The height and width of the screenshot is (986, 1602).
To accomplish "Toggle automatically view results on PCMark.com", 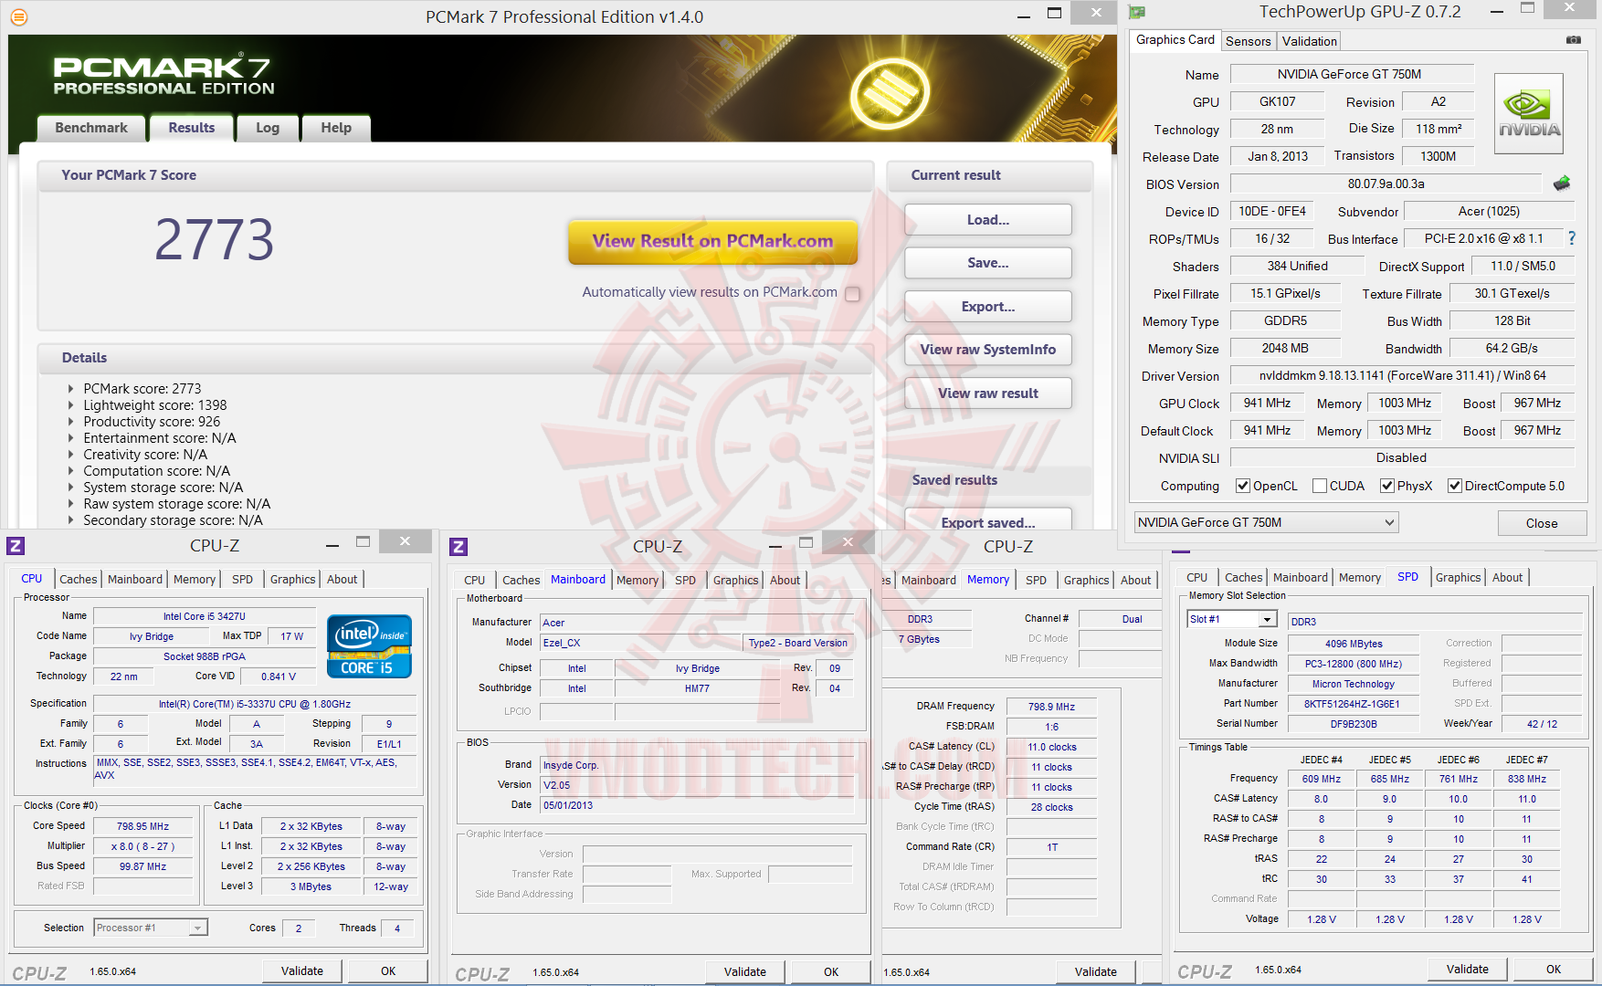I will [x=852, y=294].
